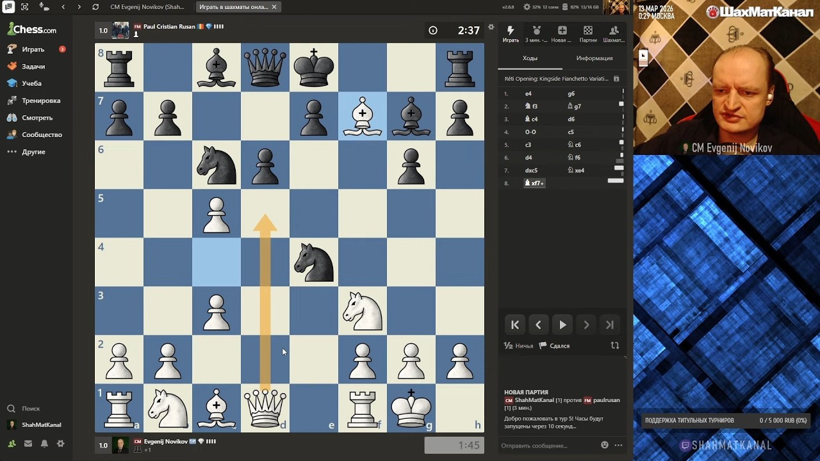Open chat options three-dot menu

click(618, 445)
